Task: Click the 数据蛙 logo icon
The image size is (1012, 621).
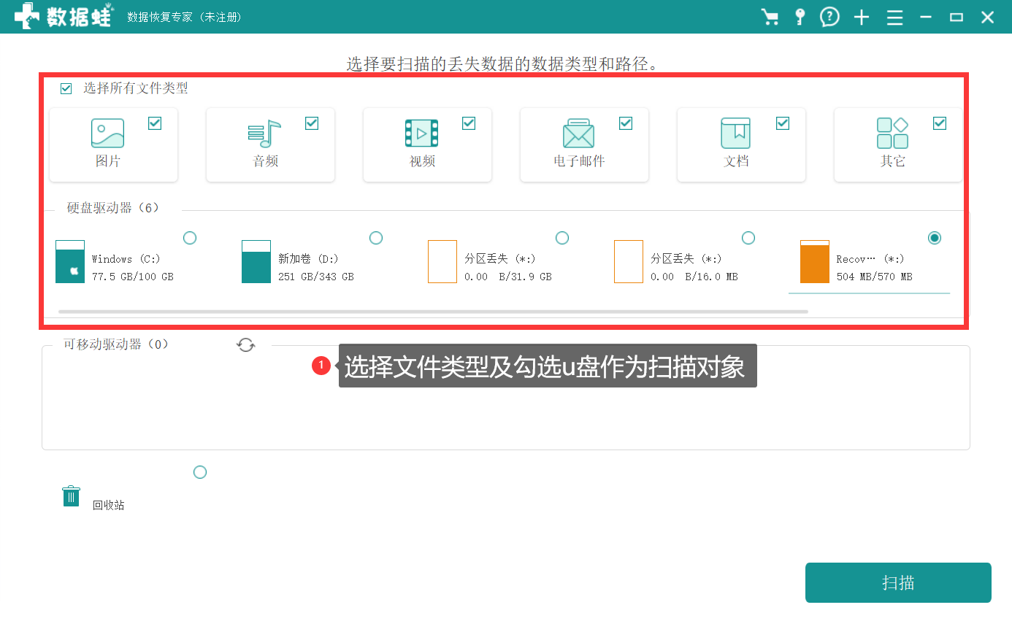Action: tap(27, 15)
